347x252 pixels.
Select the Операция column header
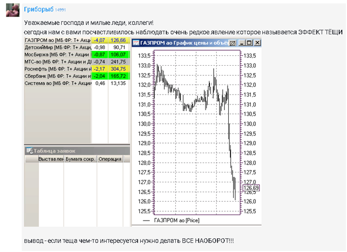(x=110, y=159)
